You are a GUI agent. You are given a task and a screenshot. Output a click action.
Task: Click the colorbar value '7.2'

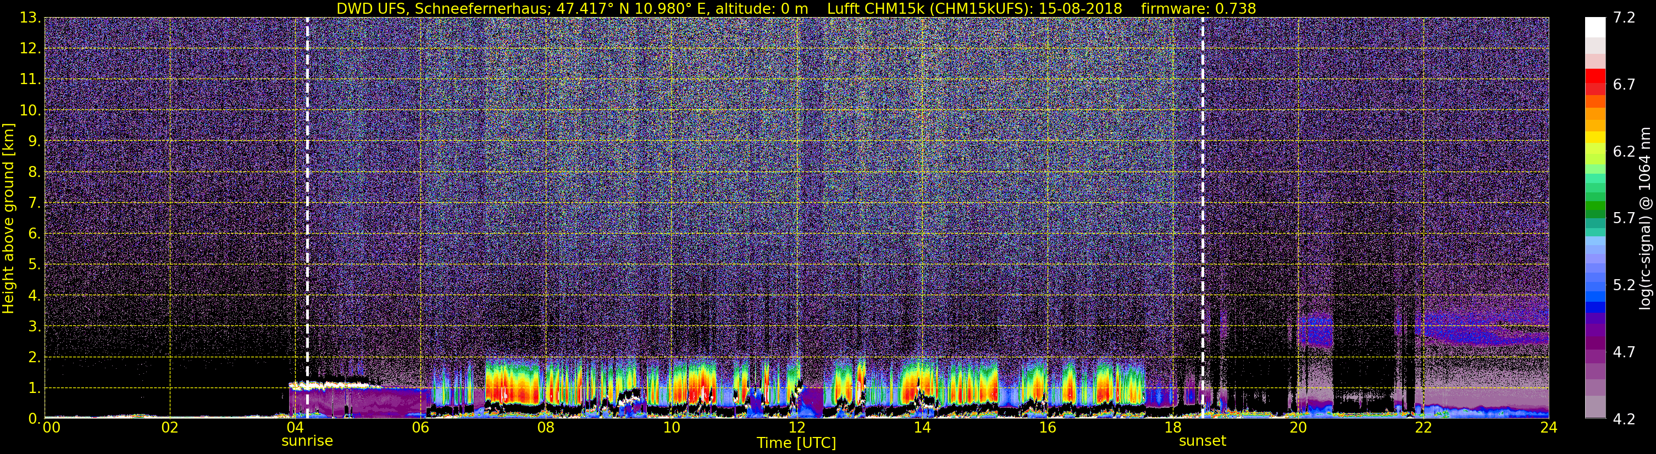[1624, 18]
